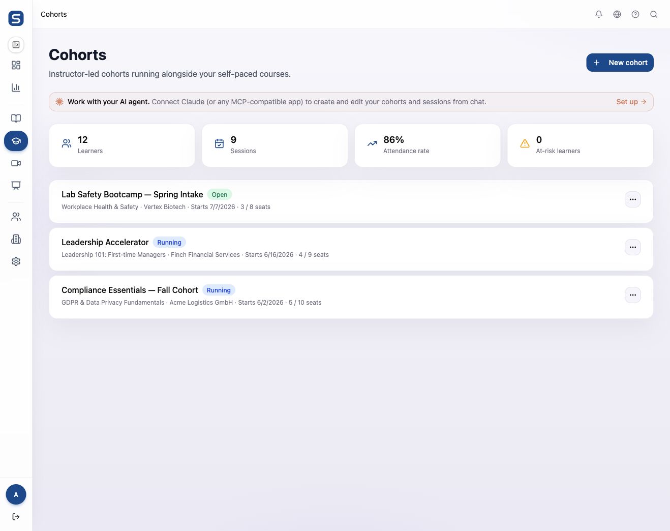The width and height of the screenshot is (670, 531).
Task: Click the logout icon
Action: click(x=16, y=517)
